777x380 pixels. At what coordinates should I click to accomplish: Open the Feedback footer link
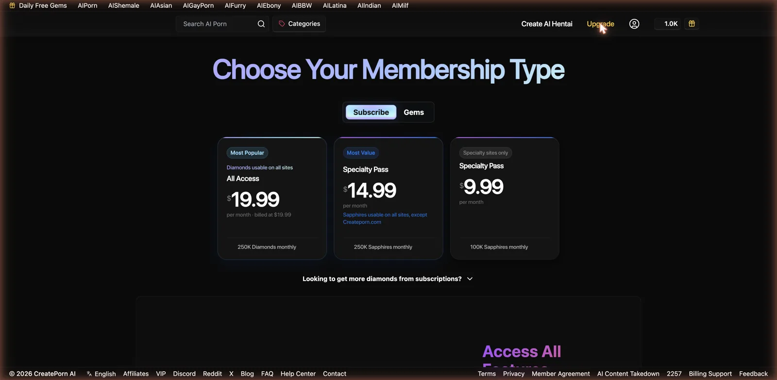pos(753,374)
